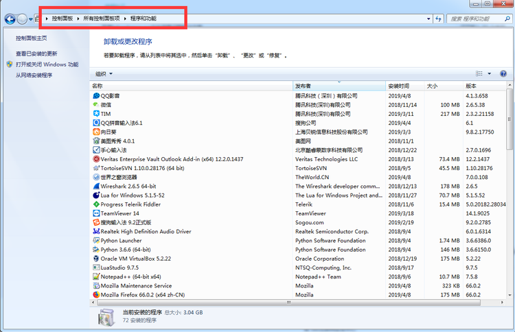Screen dimensions: 515x332
Task: Click the vertical scrollbar down arrow
Action: 510,295
